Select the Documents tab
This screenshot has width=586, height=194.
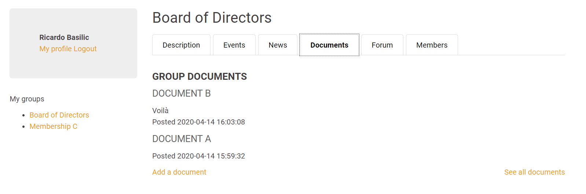pos(329,45)
